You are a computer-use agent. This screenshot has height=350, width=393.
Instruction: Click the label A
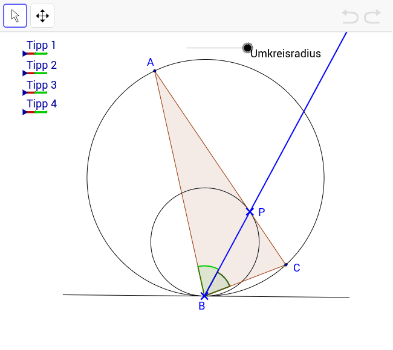click(151, 62)
